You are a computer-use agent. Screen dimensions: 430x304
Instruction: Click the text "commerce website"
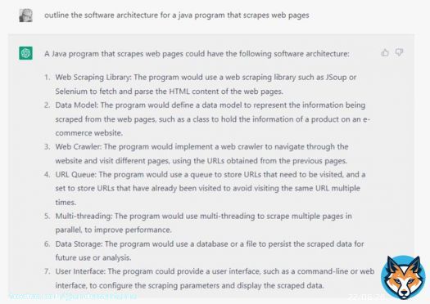point(88,133)
